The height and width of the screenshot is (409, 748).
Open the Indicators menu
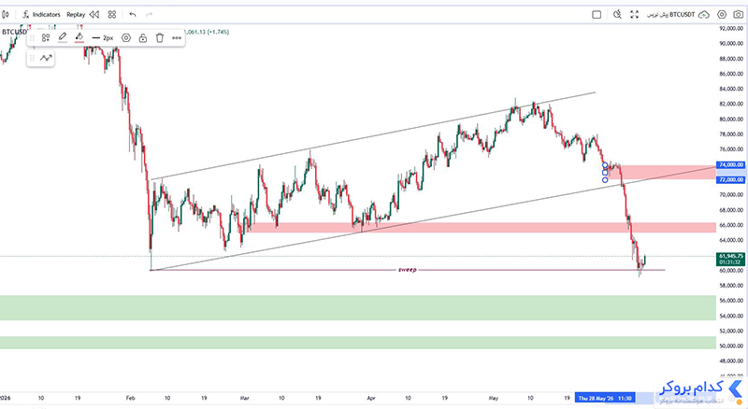pyautogui.click(x=41, y=15)
